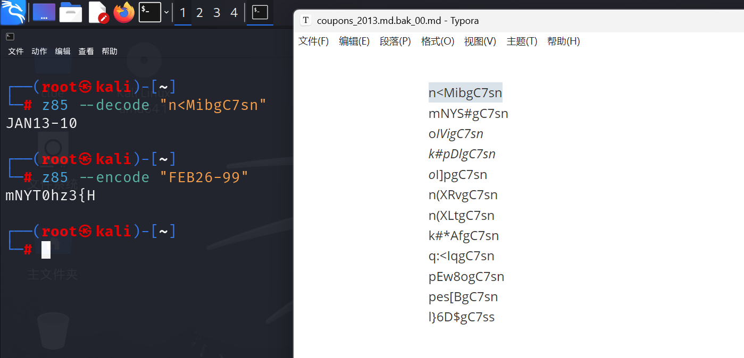The width and height of the screenshot is (744, 358).
Task: Click the italic line k#pDlgC7sn
Action: [462, 154]
